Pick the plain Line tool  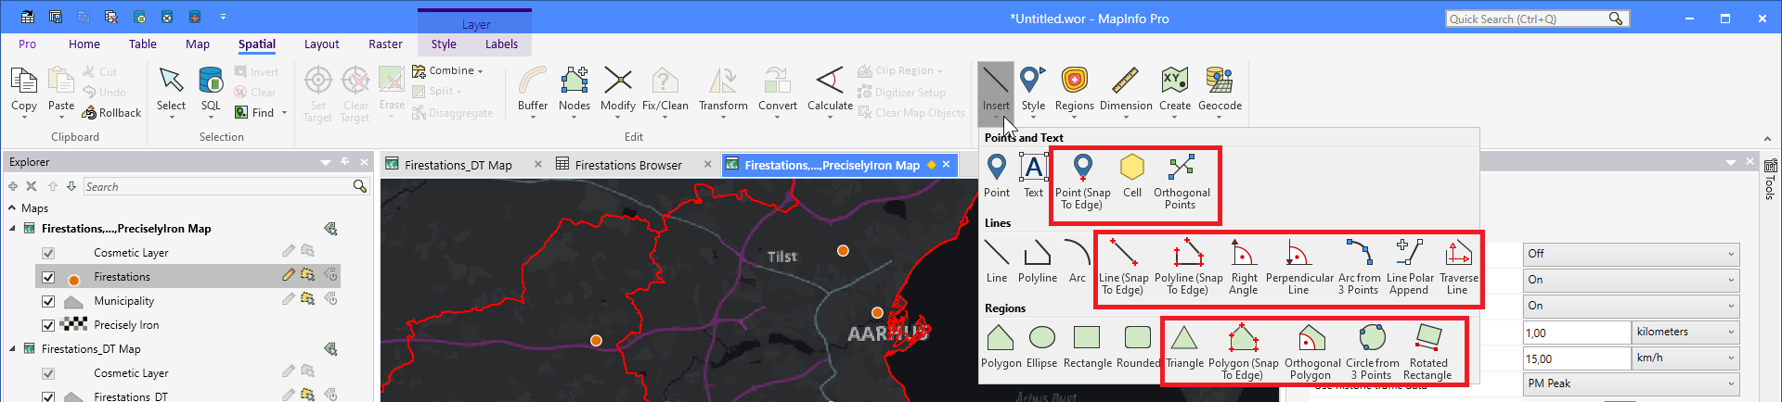(997, 261)
